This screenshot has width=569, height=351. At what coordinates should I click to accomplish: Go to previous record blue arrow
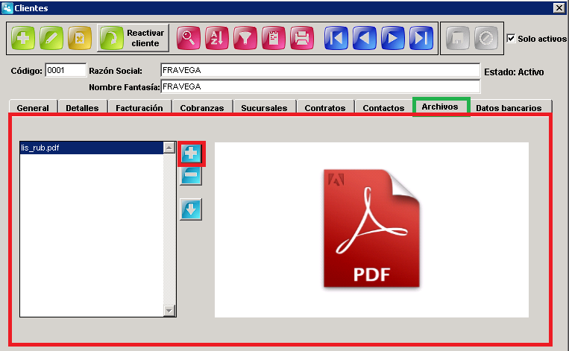(x=365, y=38)
